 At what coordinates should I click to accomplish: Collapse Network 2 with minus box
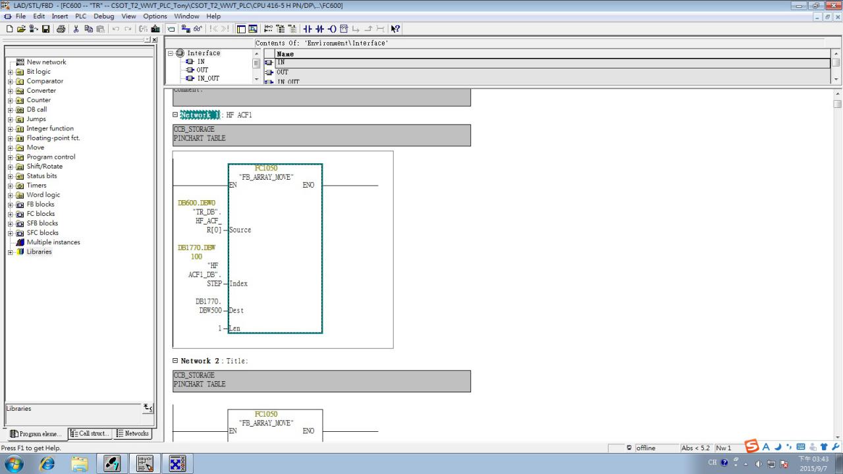click(175, 361)
